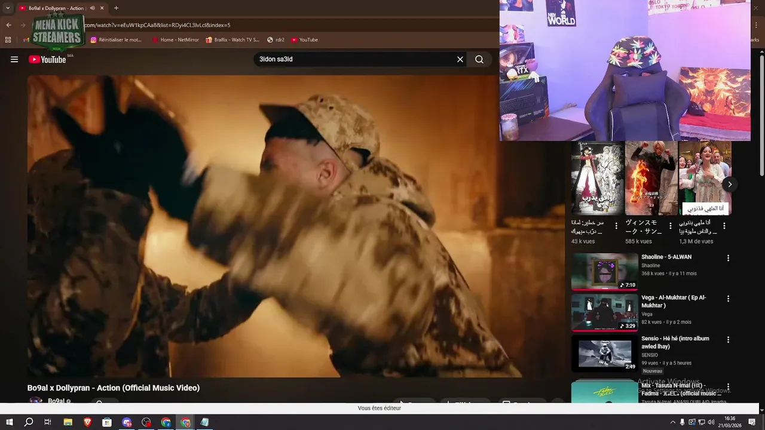Open more options for Sensio - Hé hé
This screenshot has width=765, height=430.
point(728,339)
